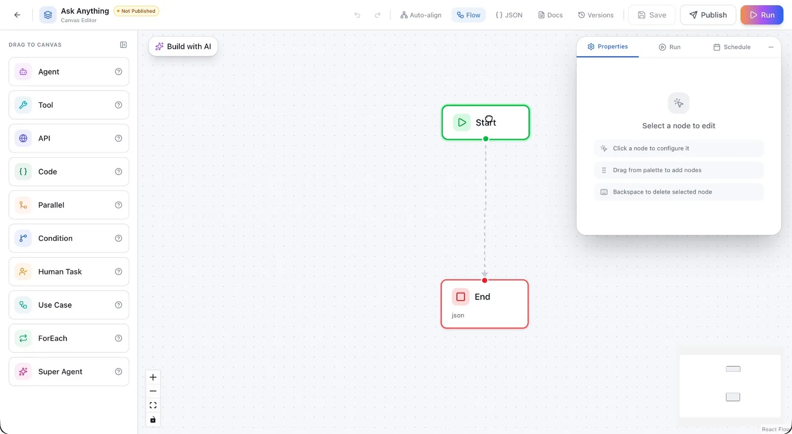Open help for the Use Case node

(118, 305)
